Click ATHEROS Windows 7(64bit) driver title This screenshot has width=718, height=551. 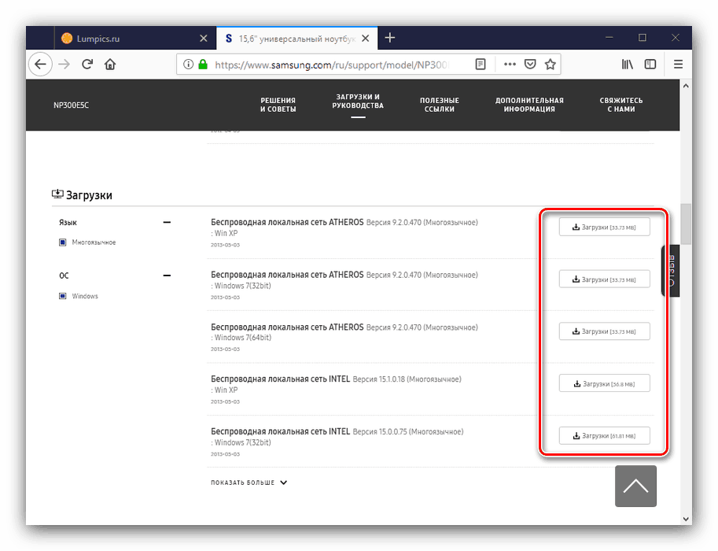click(x=344, y=327)
